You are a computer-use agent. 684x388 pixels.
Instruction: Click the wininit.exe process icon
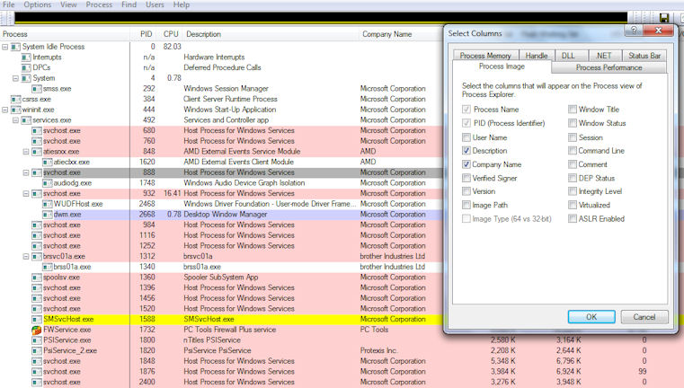15,110
